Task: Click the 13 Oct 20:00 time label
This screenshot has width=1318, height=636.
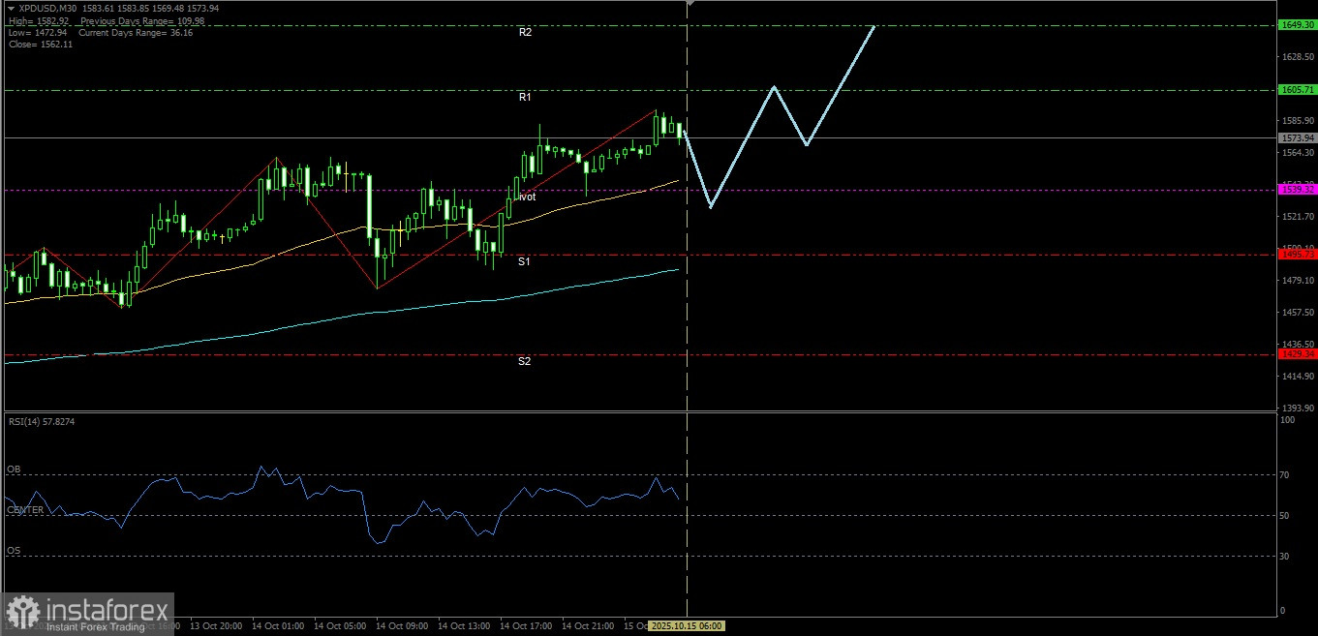Action: click(216, 626)
